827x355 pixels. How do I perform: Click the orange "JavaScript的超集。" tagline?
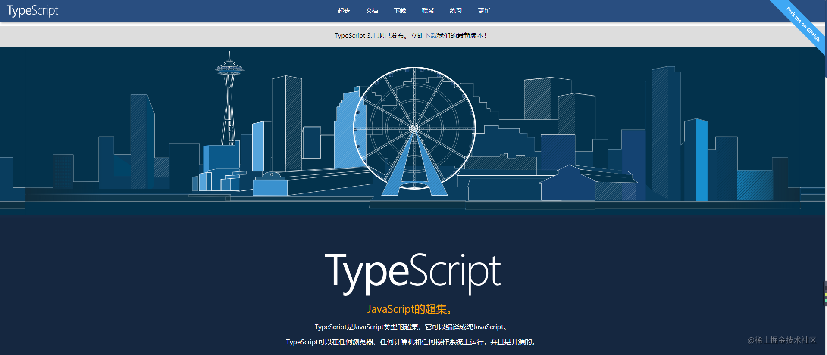[x=410, y=309]
